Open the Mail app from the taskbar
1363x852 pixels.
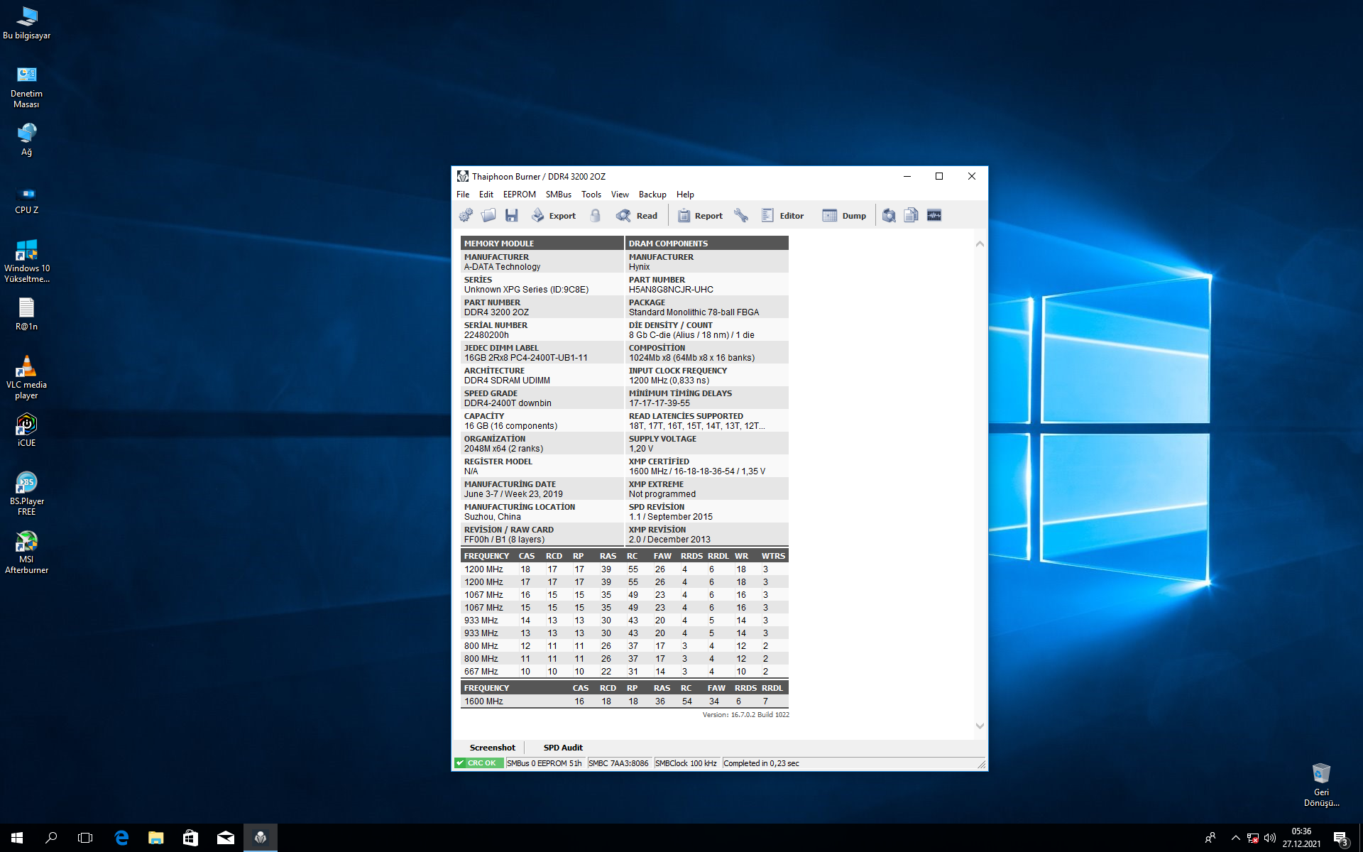click(x=225, y=838)
